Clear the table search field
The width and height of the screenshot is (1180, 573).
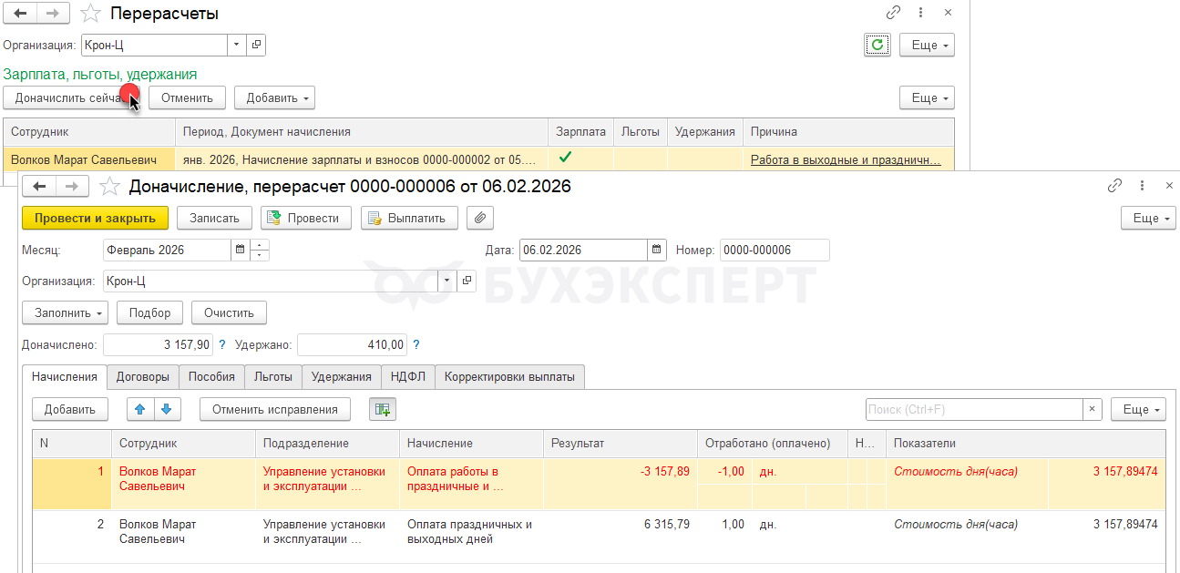click(1093, 409)
